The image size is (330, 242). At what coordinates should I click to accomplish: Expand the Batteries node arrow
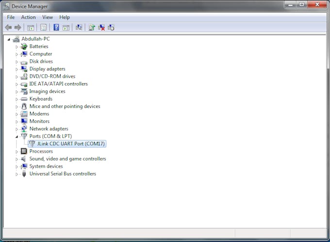point(16,47)
